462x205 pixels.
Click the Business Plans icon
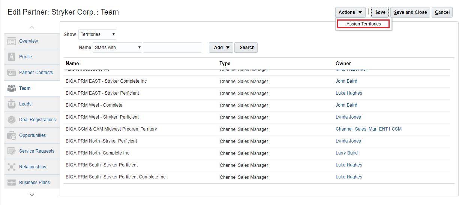(12, 183)
